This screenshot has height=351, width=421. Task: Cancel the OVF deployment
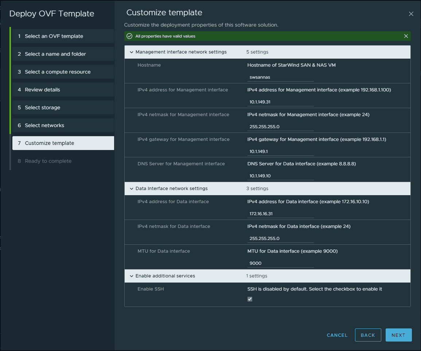point(337,335)
